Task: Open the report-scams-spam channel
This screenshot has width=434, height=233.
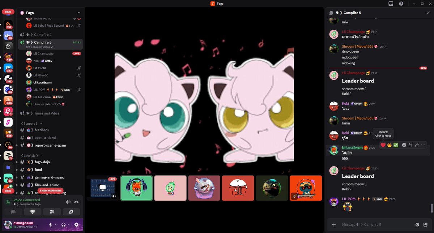Action: coord(51,145)
